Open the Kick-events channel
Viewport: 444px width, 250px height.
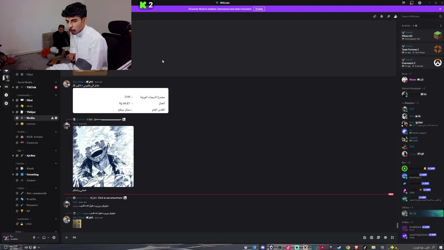point(36,137)
